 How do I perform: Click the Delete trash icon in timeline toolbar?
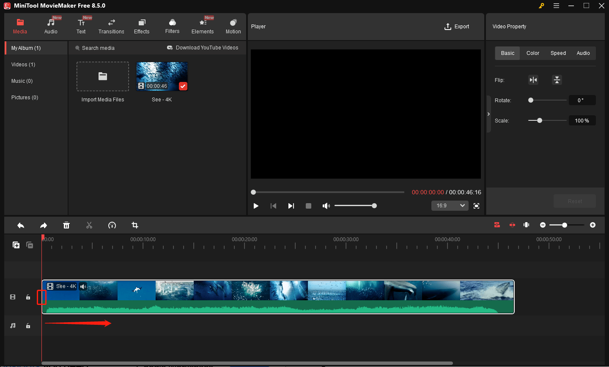pos(66,226)
